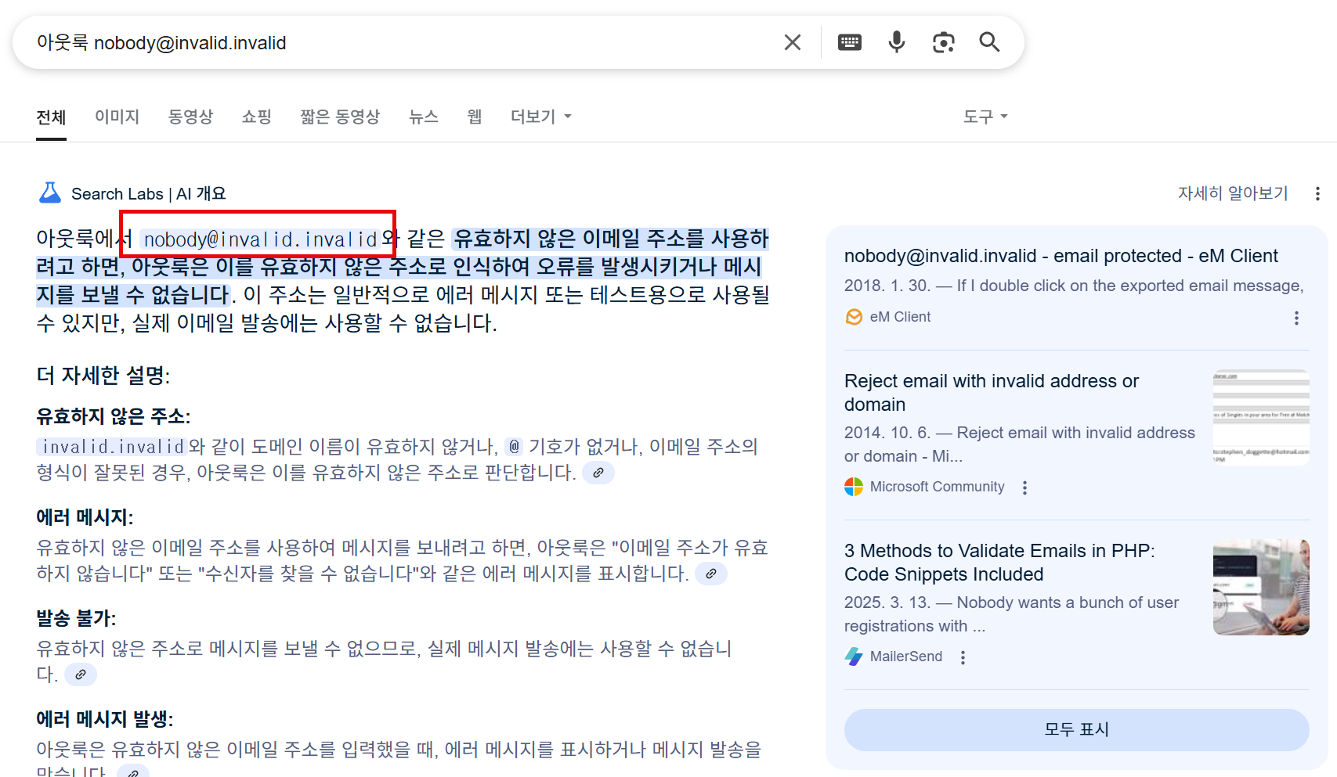Click the eM Client favicon
Viewport: 1337px width, 777px height.
(x=854, y=317)
